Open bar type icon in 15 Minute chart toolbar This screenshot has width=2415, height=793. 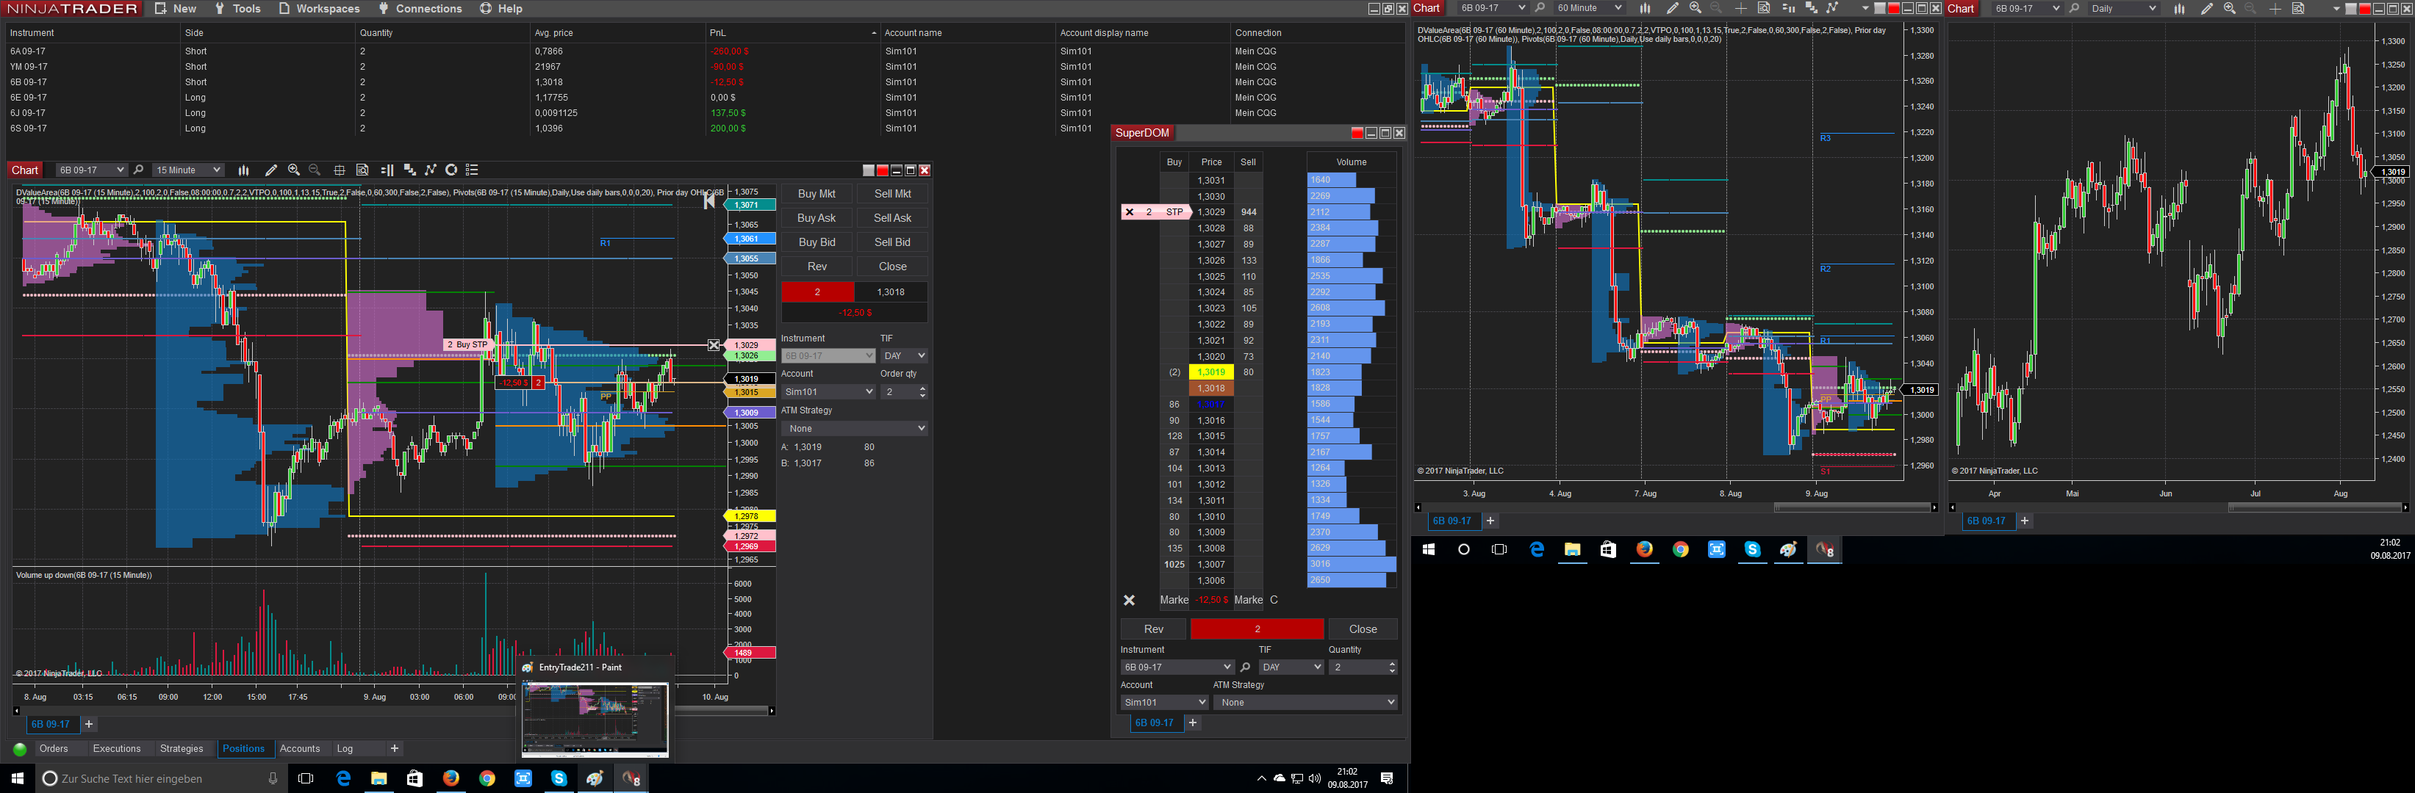(244, 170)
